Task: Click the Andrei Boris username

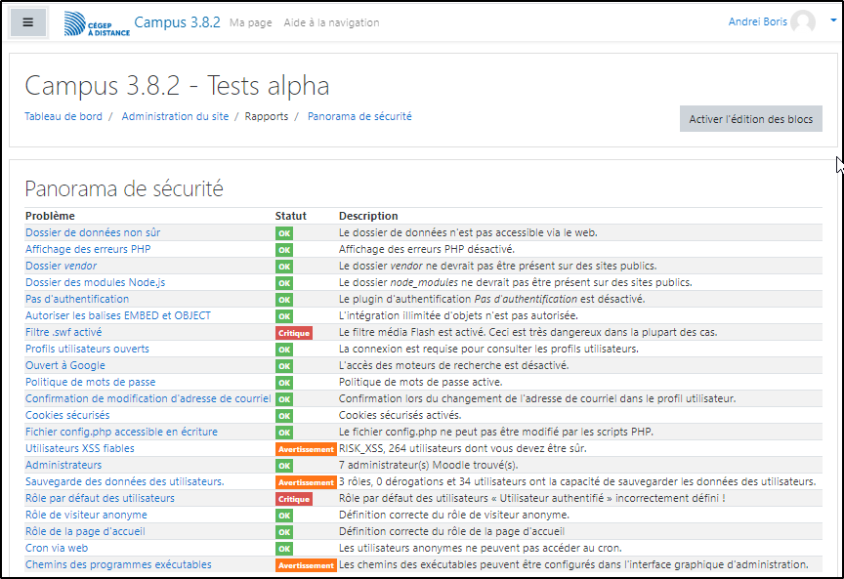Action: [757, 21]
